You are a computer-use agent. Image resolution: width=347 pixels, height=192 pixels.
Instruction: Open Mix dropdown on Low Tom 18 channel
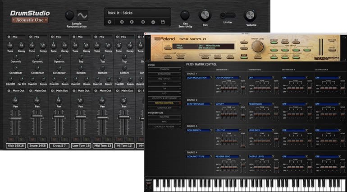point(82,37)
